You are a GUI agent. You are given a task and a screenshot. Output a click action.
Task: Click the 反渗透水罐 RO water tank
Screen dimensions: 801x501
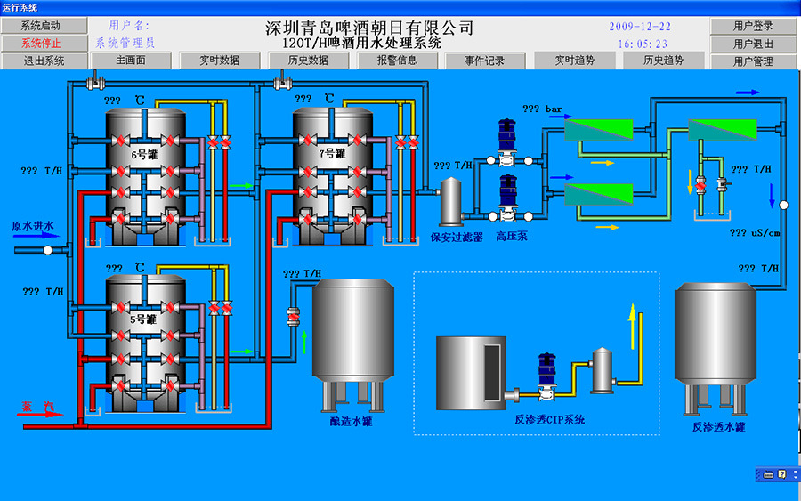(x=716, y=348)
